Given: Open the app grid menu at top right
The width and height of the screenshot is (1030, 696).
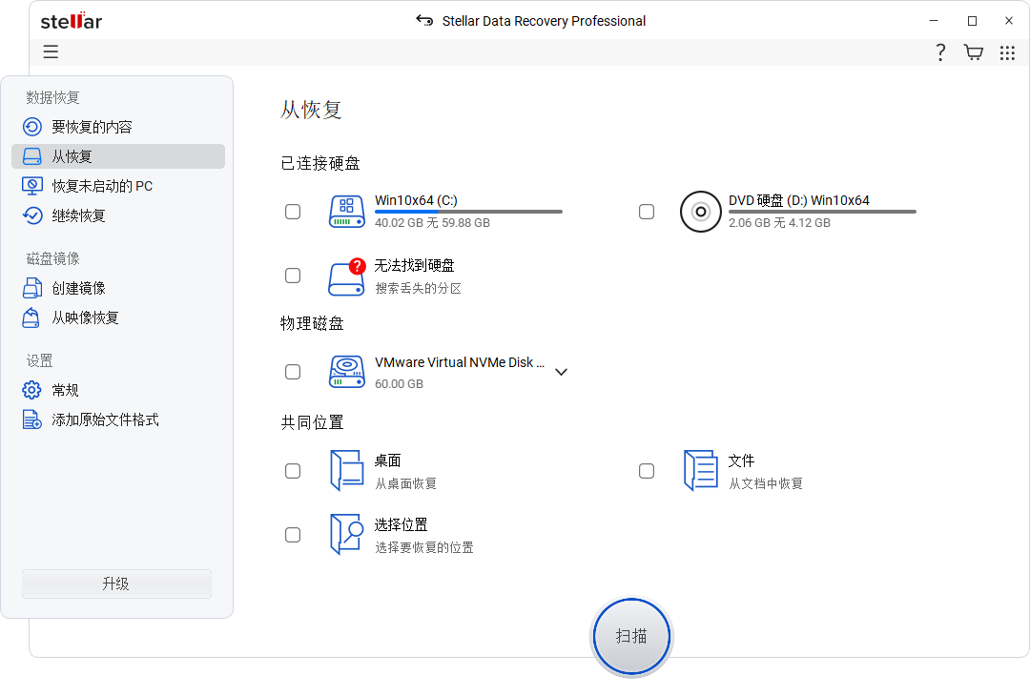Looking at the screenshot, I should click(1008, 51).
